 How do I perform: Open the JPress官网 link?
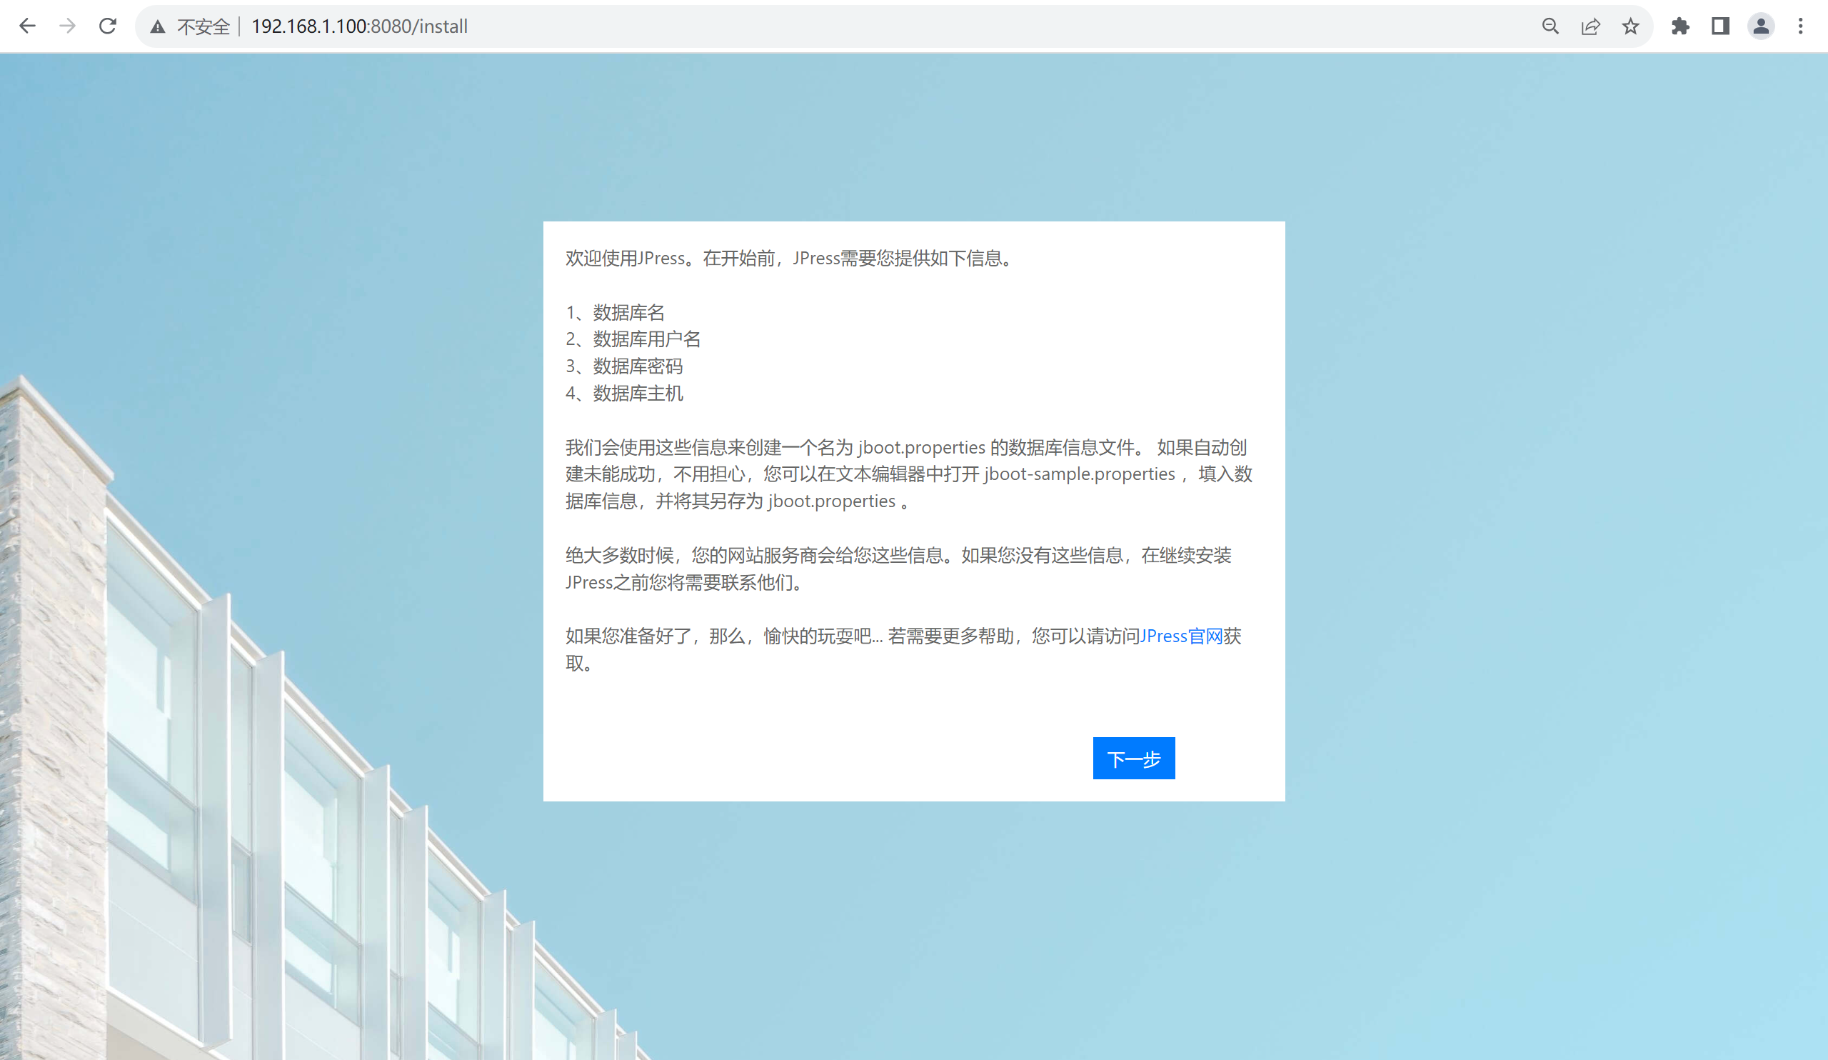pos(1182,636)
